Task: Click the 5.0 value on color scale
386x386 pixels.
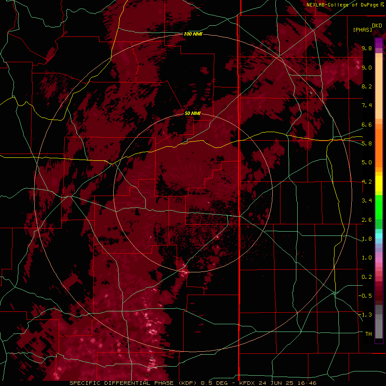Action: tap(367, 163)
